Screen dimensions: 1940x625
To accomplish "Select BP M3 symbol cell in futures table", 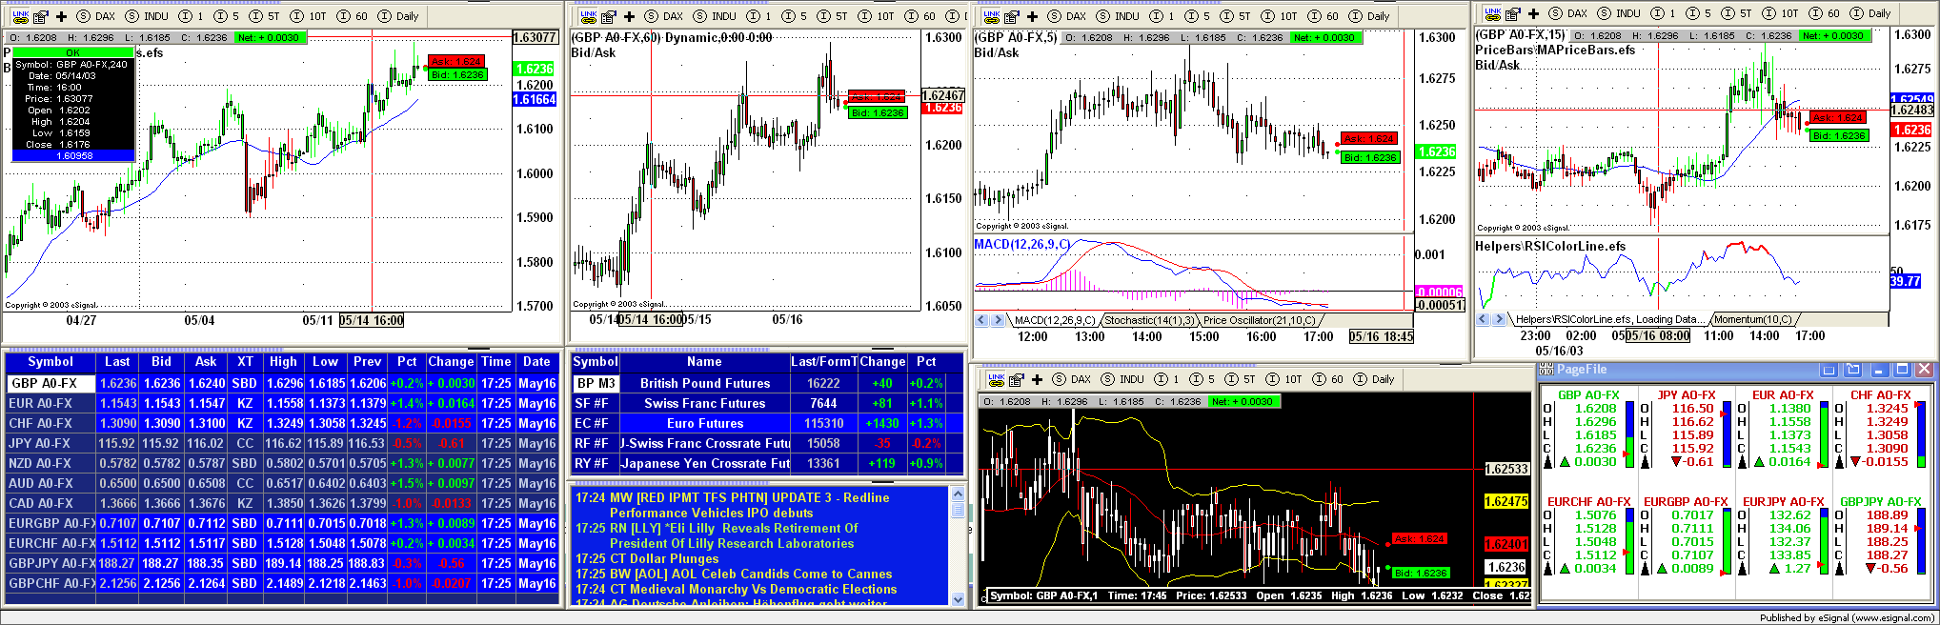I will 596,383.
